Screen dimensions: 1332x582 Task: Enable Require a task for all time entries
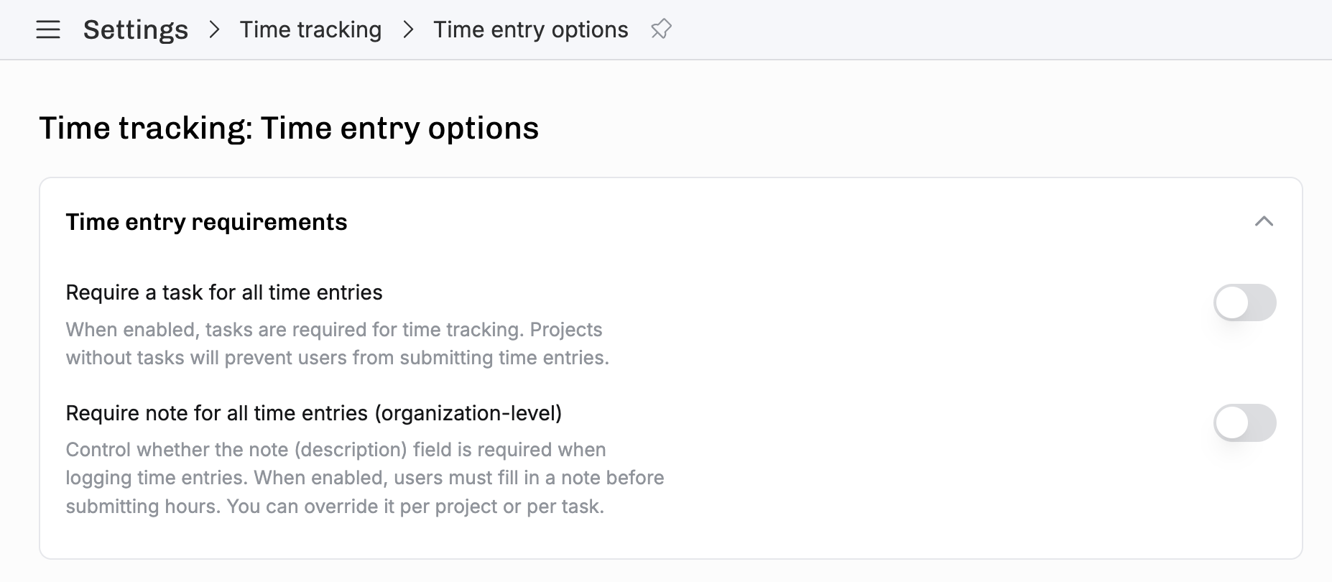coord(1244,302)
